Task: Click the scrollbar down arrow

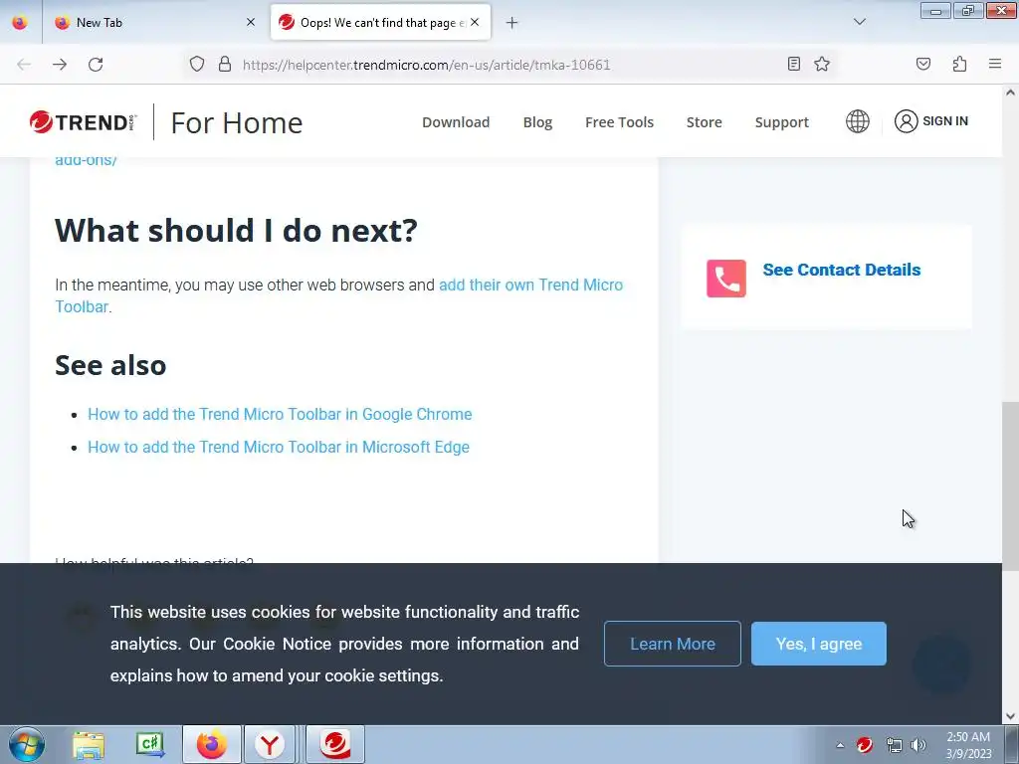Action: [x=1010, y=716]
